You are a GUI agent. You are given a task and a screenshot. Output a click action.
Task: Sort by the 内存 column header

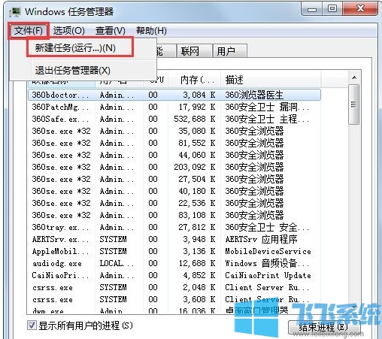click(x=194, y=80)
